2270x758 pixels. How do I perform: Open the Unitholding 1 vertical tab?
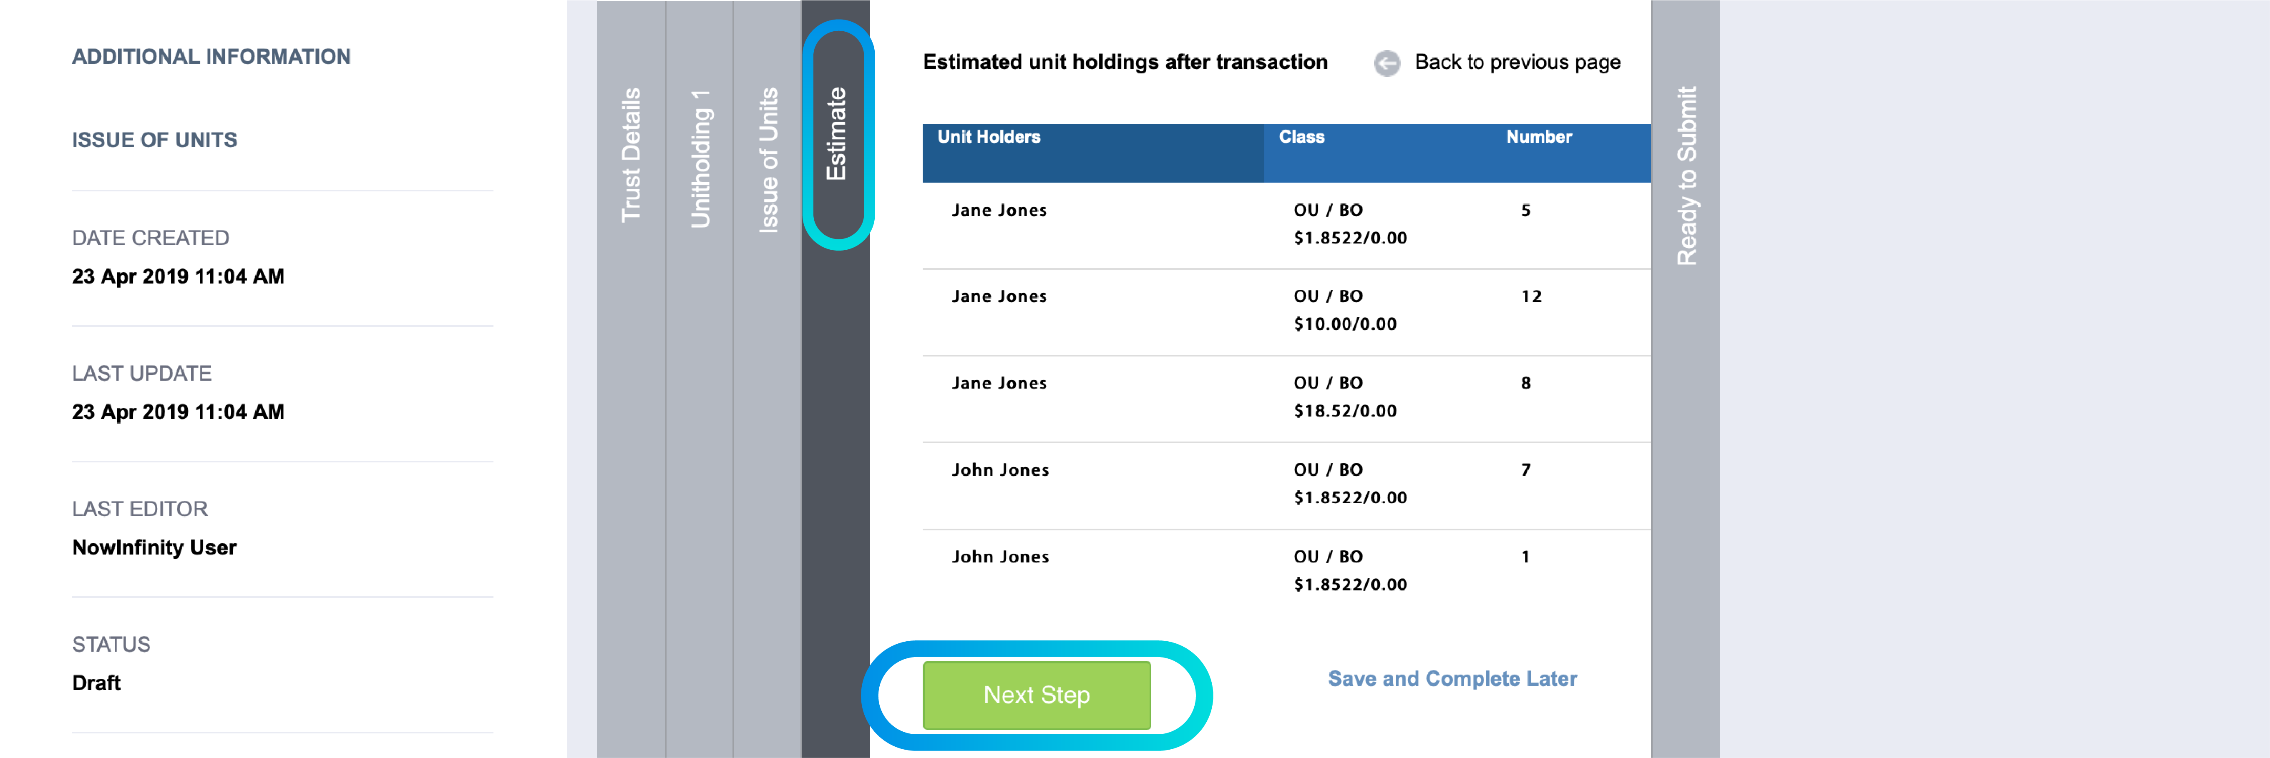pyautogui.click(x=700, y=158)
